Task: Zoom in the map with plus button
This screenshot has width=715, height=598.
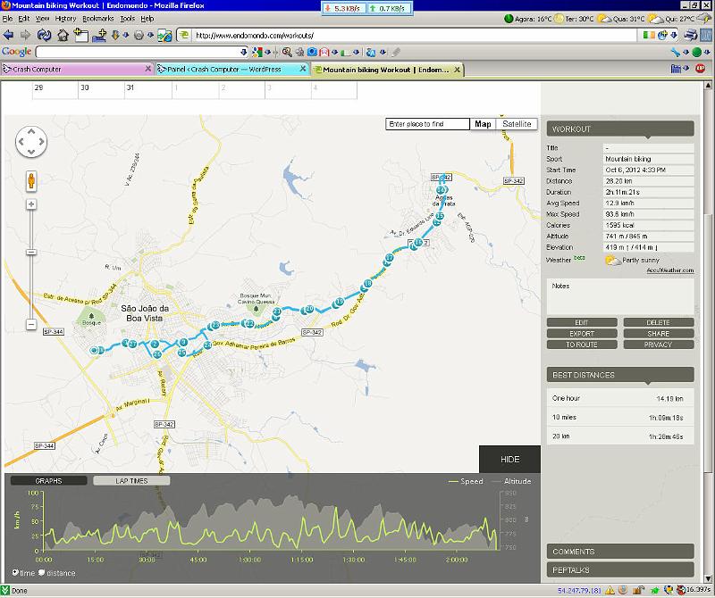Action: pos(31,204)
